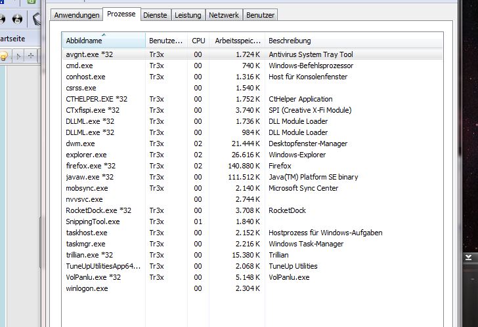Click Hostprozess für Windows-Aufgaben description
The height and width of the screenshot is (327, 478).
[325, 233]
